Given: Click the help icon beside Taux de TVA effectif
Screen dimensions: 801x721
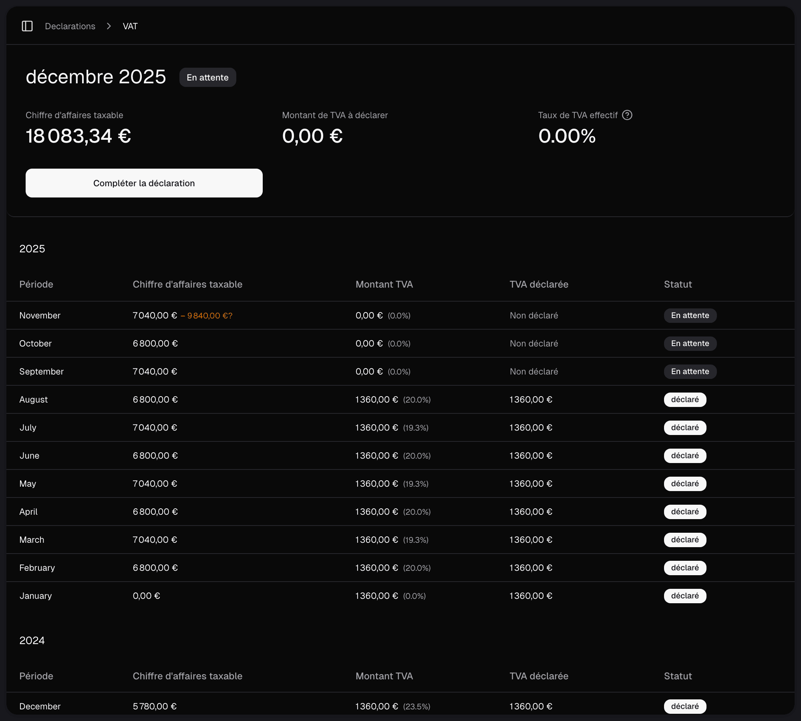Looking at the screenshot, I should pos(627,115).
